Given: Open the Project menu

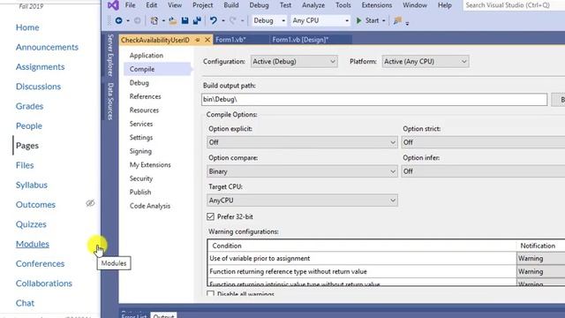Looking at the screenshot, I should pos(202,5).
